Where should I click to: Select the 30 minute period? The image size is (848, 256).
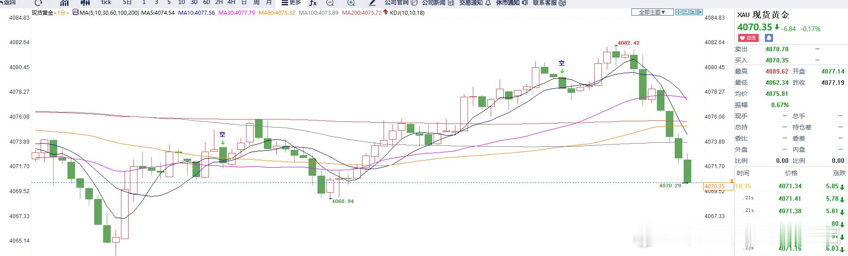pos(194,2)
